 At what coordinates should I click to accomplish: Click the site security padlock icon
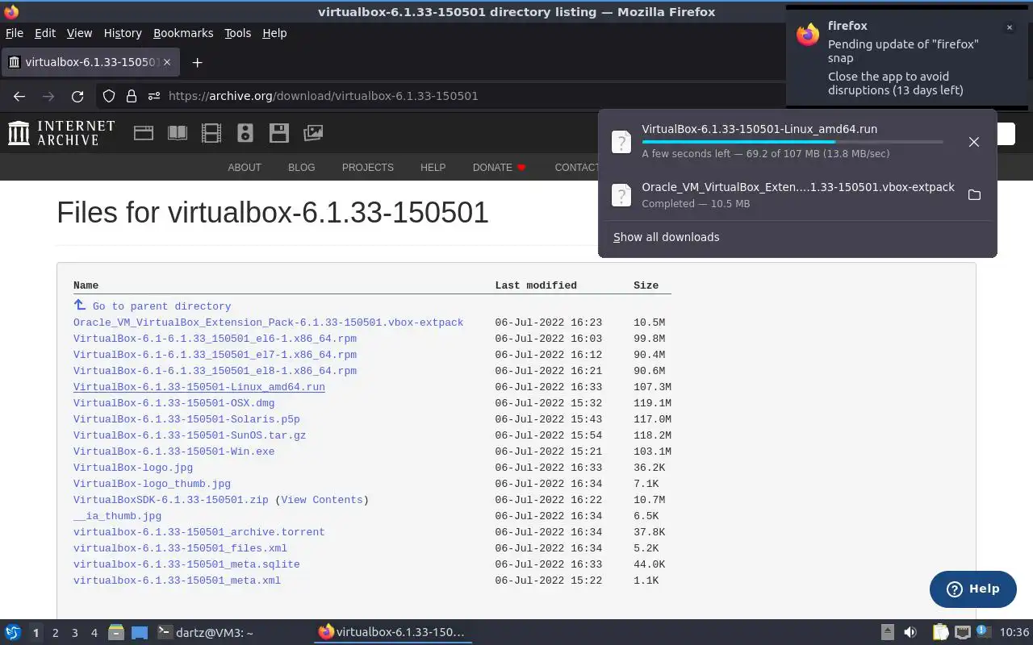coord(132,96)
